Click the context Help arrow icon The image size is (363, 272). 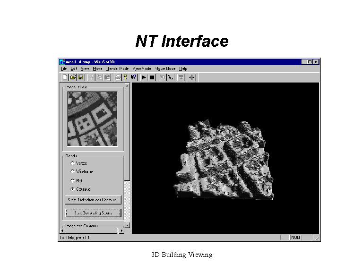[134, 77]
